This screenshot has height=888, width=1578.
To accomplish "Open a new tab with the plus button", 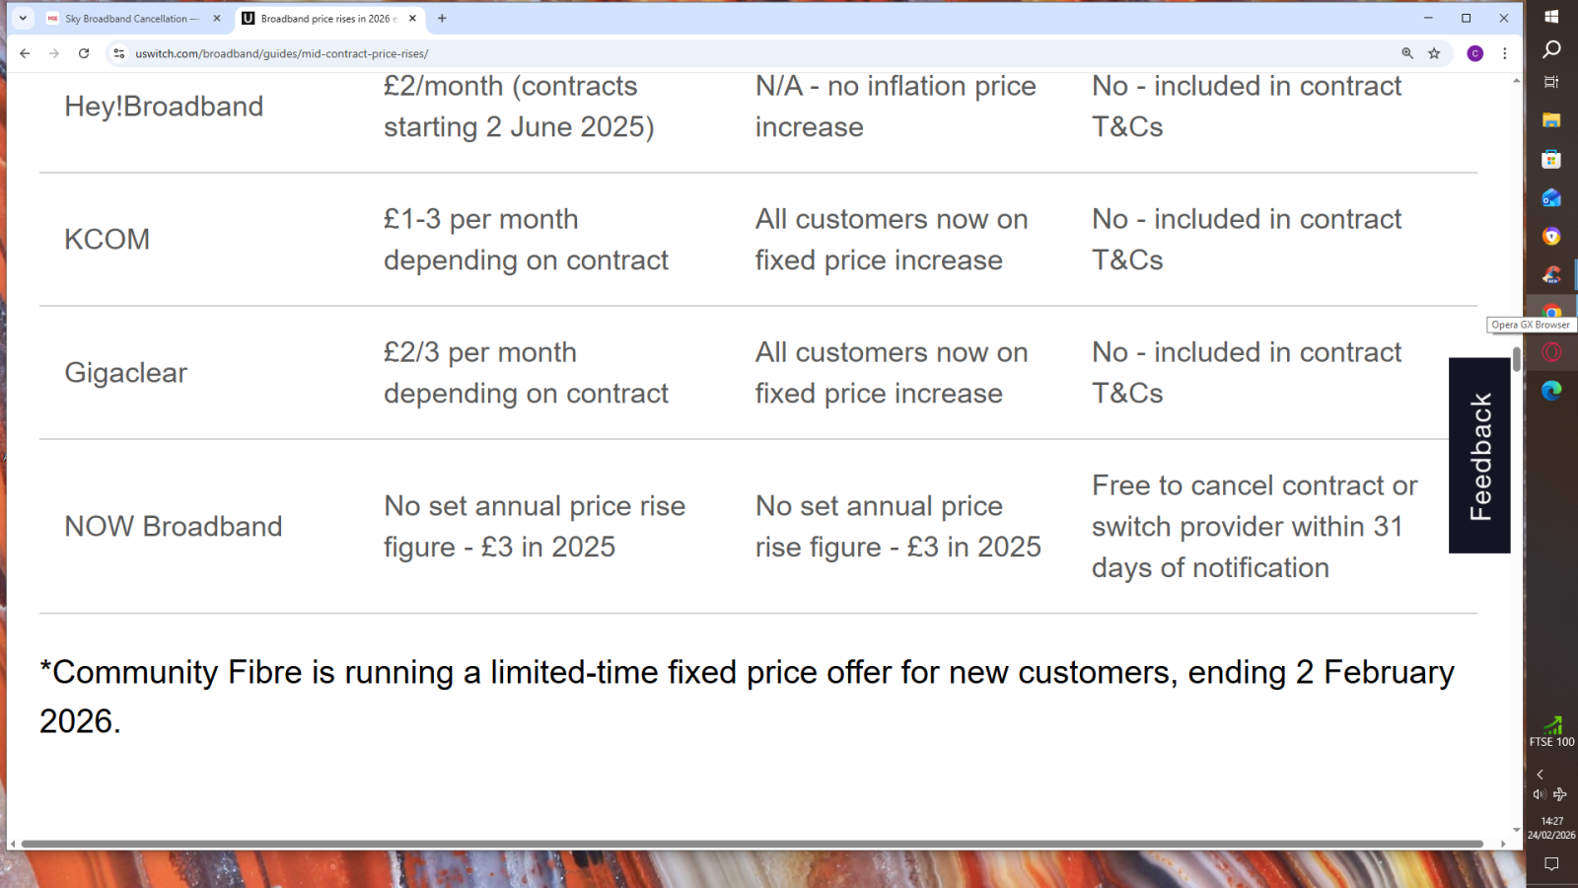I will click(x=442, y=18).
